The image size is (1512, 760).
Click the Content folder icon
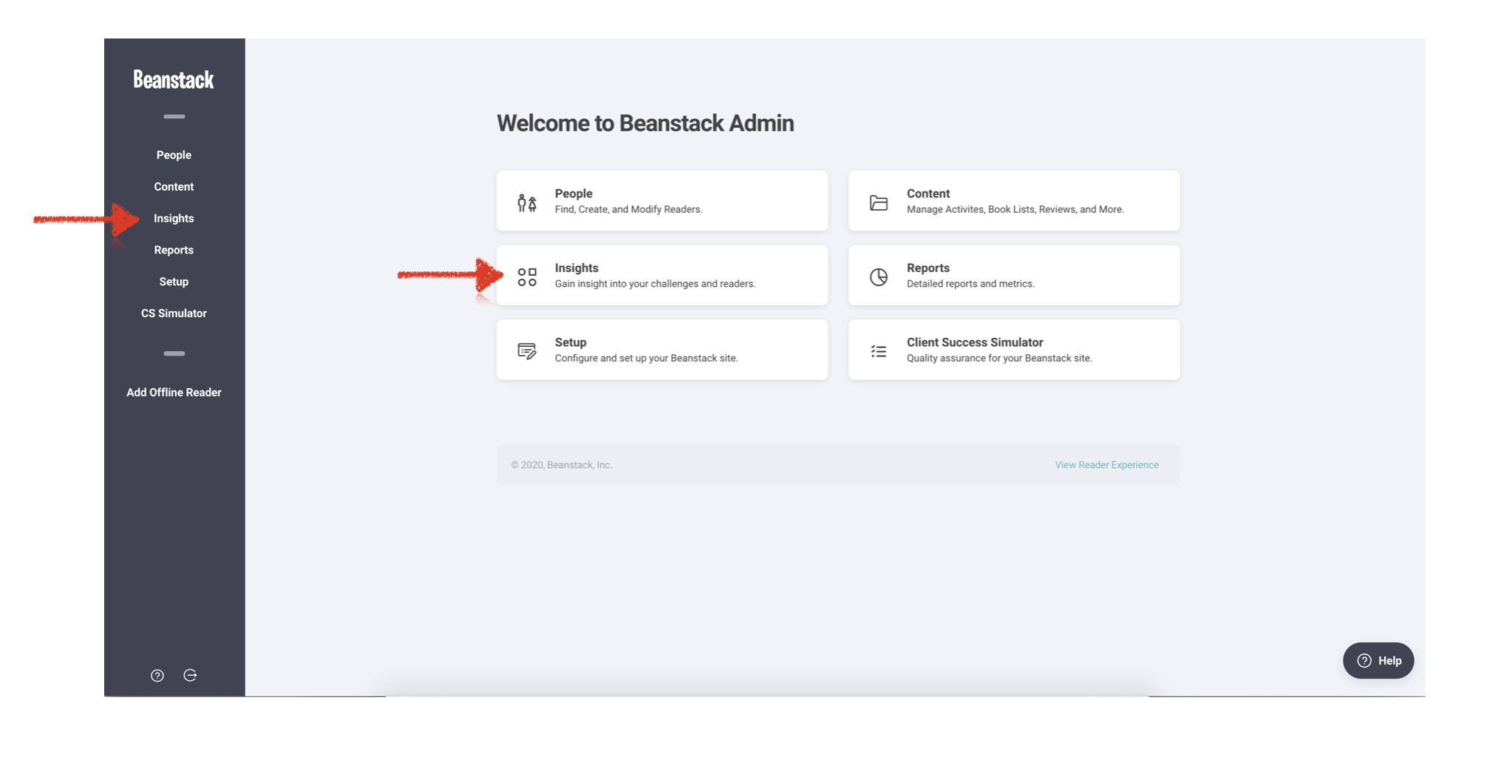(x=879, y=203)
